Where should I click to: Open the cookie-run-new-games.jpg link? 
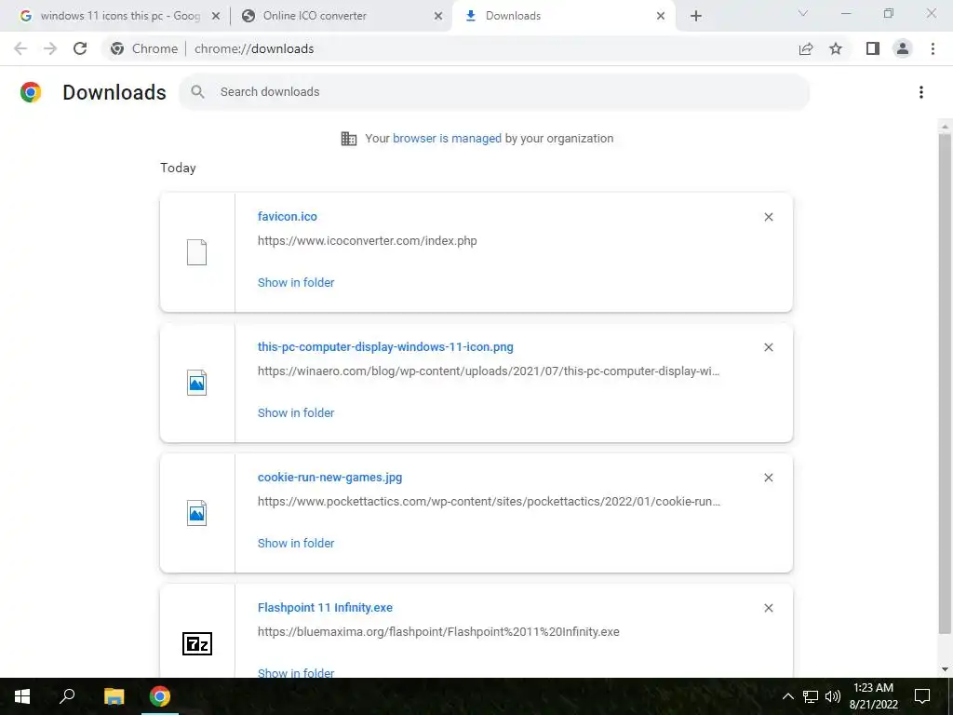coord(330,478)
